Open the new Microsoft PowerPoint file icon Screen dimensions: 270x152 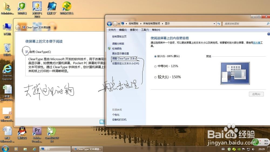7,114
